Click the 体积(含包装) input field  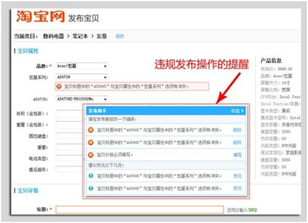point(70,113)
